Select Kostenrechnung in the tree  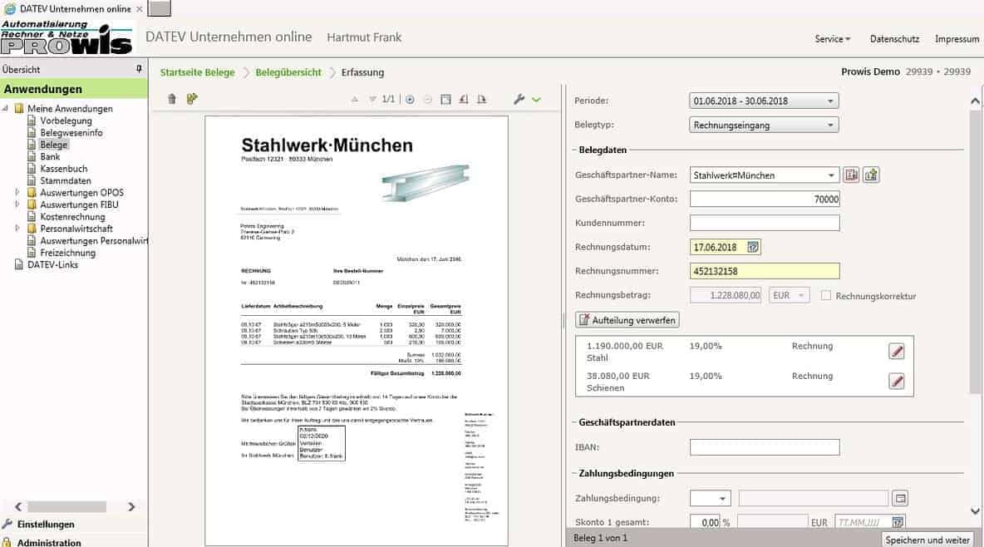73,217
